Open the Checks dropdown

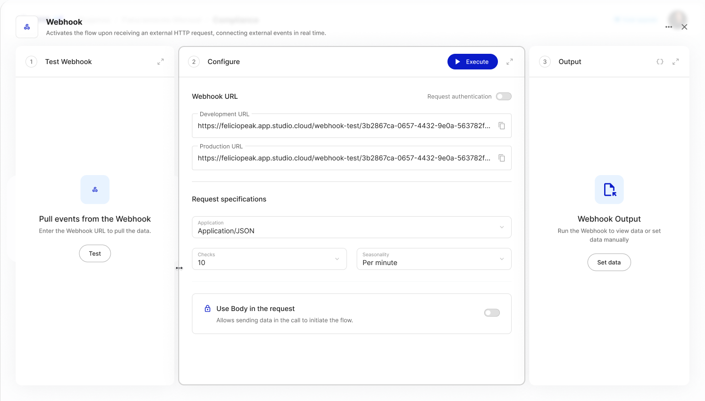pos(269,259)
